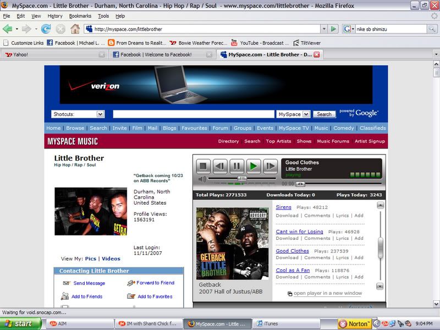Open the Cant win for Losing link
Viewport: 440px width, 330px height.
[x=299, y=232]
